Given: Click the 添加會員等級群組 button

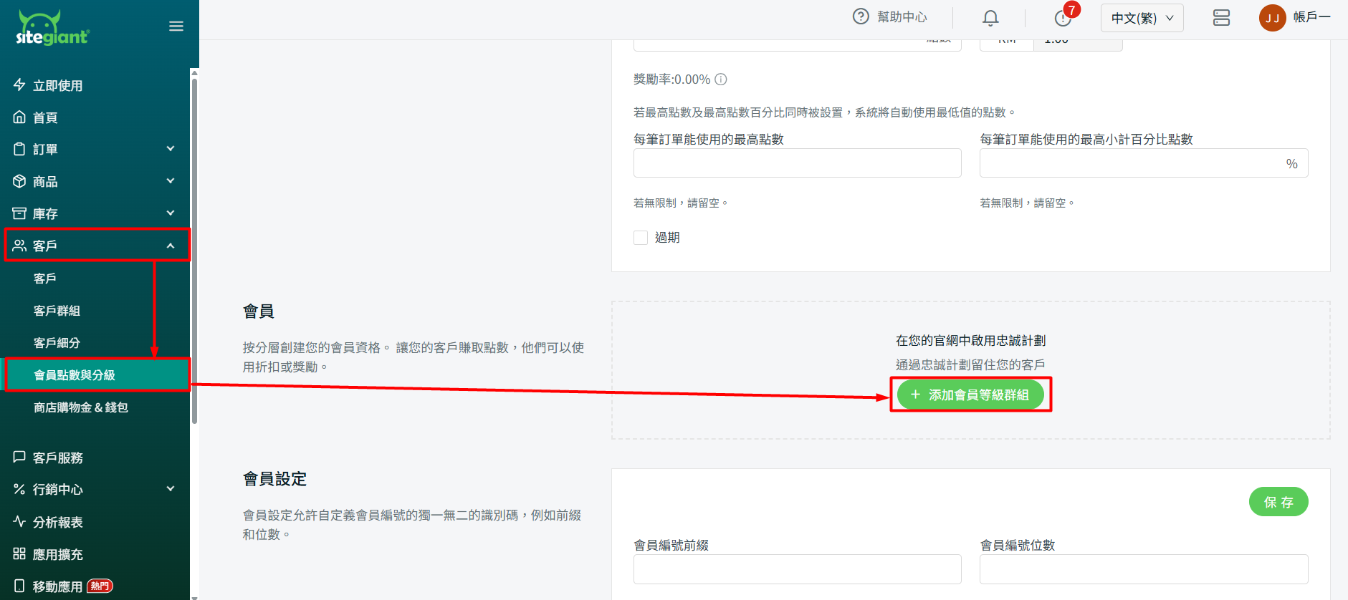Looking at the screenshot, I should click(x=970, y=395).
